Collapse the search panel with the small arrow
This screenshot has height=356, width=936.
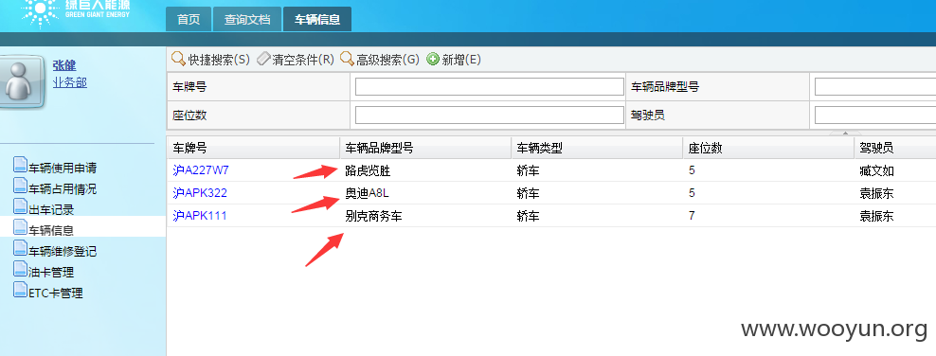click(844, 133)
